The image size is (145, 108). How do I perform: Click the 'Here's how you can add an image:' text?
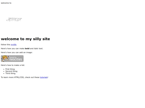tap(17, 53)
